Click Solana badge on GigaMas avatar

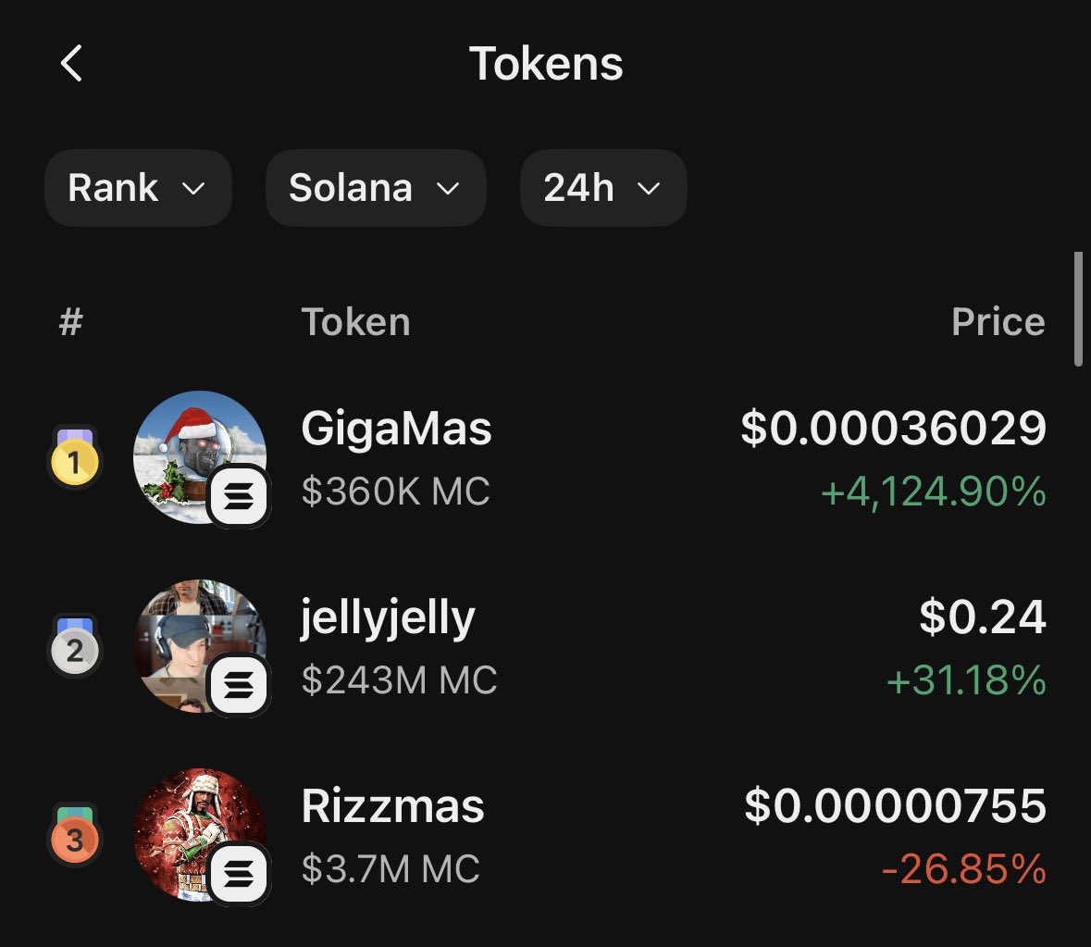point(239,497)
